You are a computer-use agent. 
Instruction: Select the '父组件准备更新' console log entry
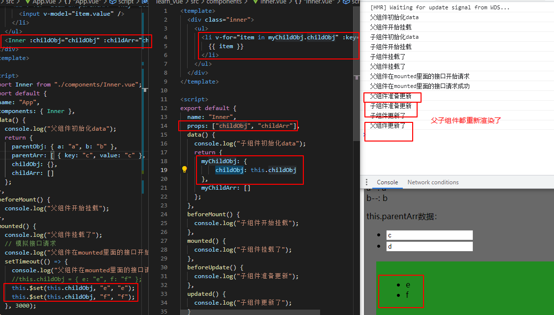tap(391, 96)
